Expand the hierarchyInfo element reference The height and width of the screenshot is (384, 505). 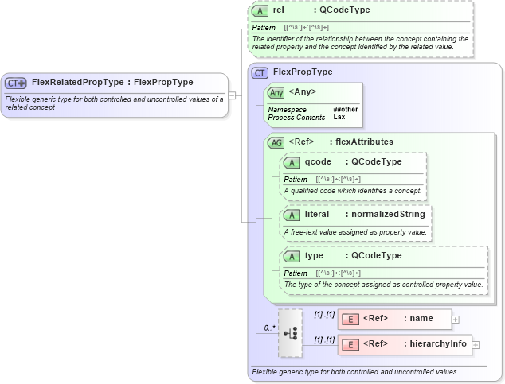click(476, 345)
